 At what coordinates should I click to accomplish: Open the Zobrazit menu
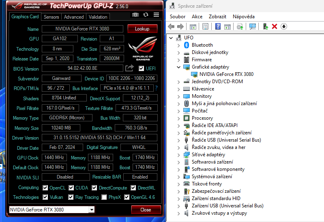click(x=217, y=17)
